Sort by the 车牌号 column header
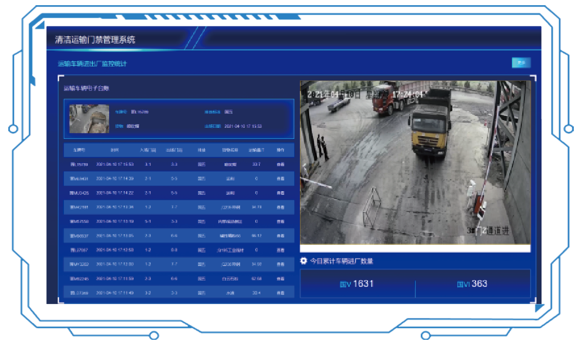Viewport: 580px width, 345px height. point(79,150)
